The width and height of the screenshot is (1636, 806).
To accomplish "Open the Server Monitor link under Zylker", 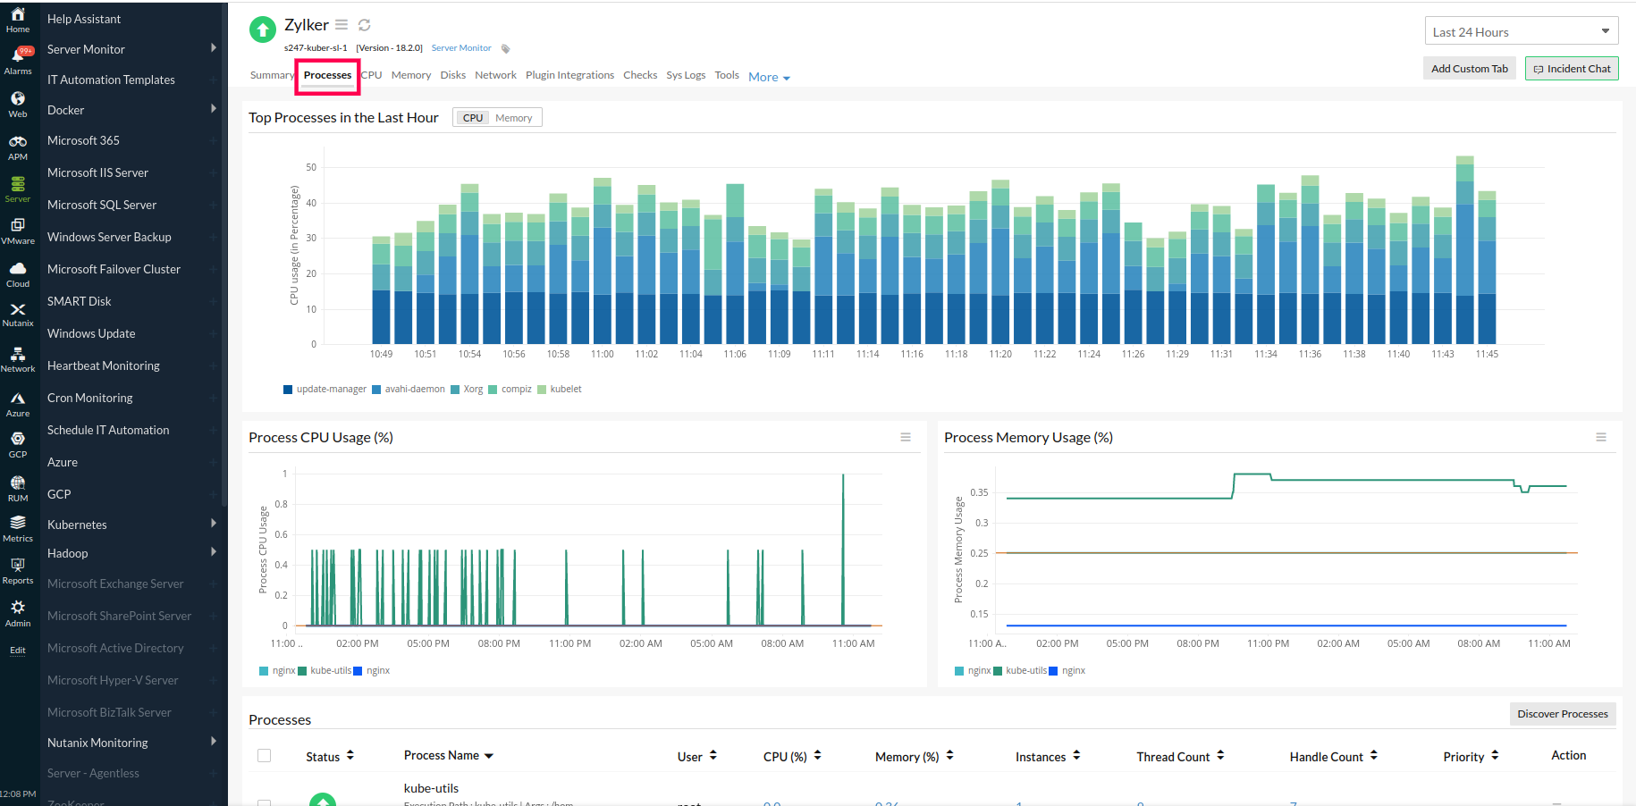I will [x=460, y=47].
